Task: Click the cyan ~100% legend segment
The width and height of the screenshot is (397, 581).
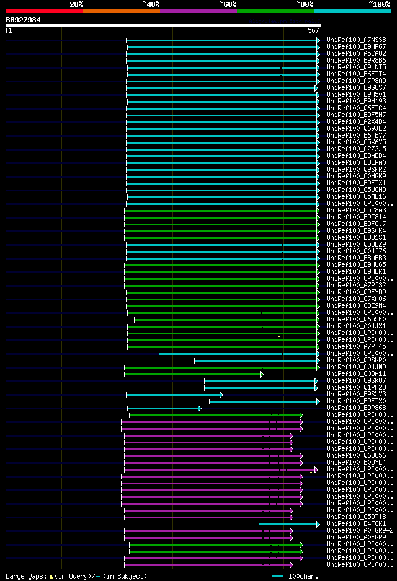Action: click(352, 11)
